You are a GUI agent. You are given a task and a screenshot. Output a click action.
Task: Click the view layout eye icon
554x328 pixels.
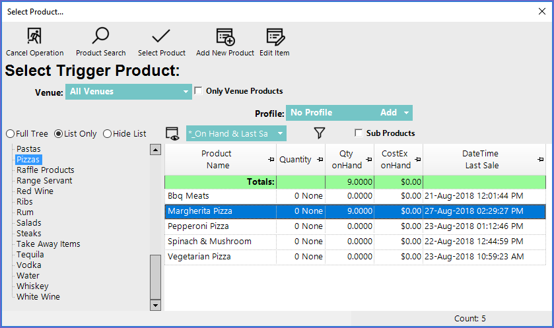coord(172,133)
